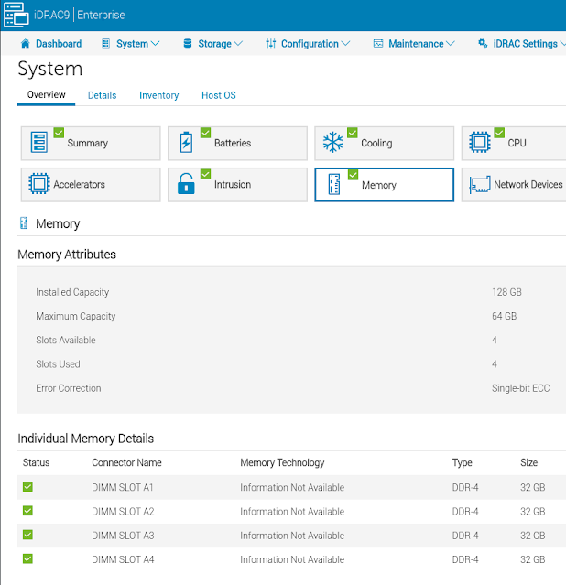Click the green status check for DIMM SLOT A1
This screenshot has width=566, height=585.
[x=27, y=487]
